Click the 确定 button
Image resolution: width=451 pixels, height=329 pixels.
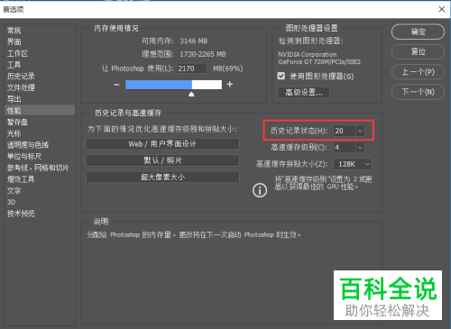[418, 32]
